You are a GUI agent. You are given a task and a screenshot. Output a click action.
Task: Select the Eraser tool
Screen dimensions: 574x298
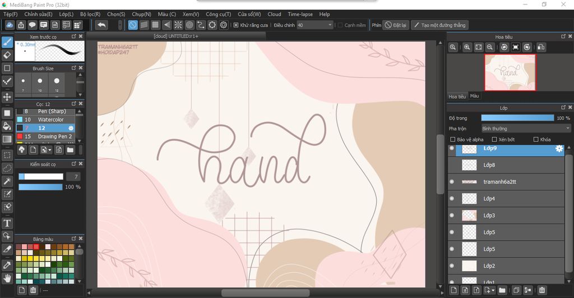(x=7, y=55)
